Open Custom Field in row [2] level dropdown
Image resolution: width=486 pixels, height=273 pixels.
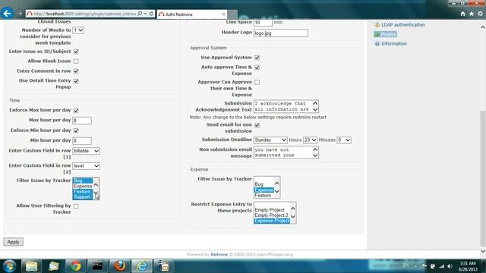tap(86, 166)
